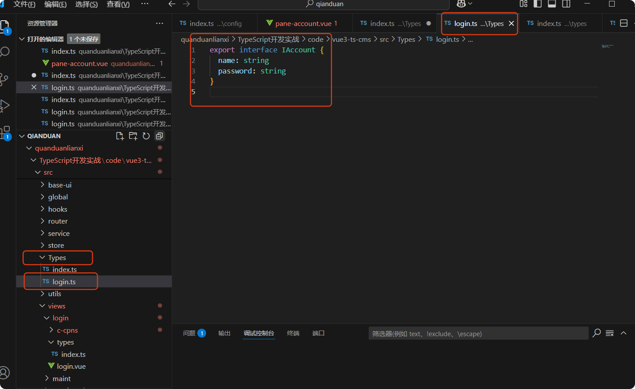Viewport: 635px width, 389px height.
Task: Toggle the bottom panel visibility
Action: [552, 4]
